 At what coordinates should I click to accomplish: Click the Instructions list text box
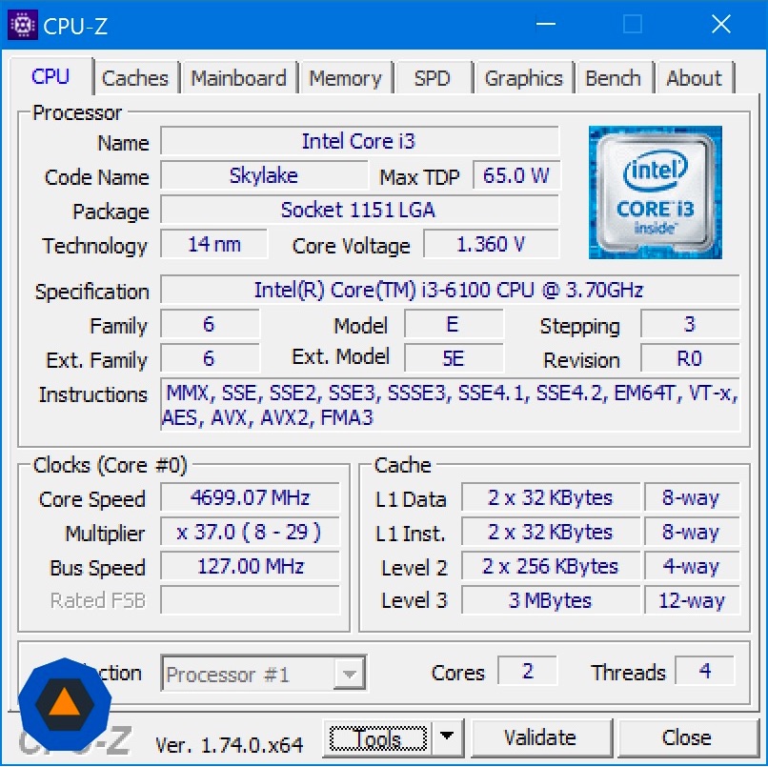[x=450, y=405]
